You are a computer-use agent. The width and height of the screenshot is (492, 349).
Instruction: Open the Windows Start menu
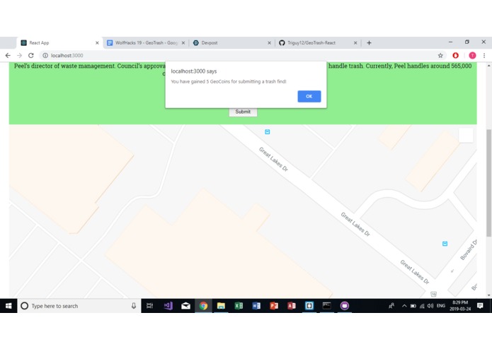(8, 306)
